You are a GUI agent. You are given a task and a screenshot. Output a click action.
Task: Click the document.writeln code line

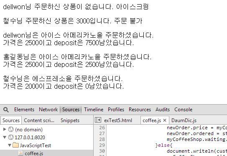(197, 151)
